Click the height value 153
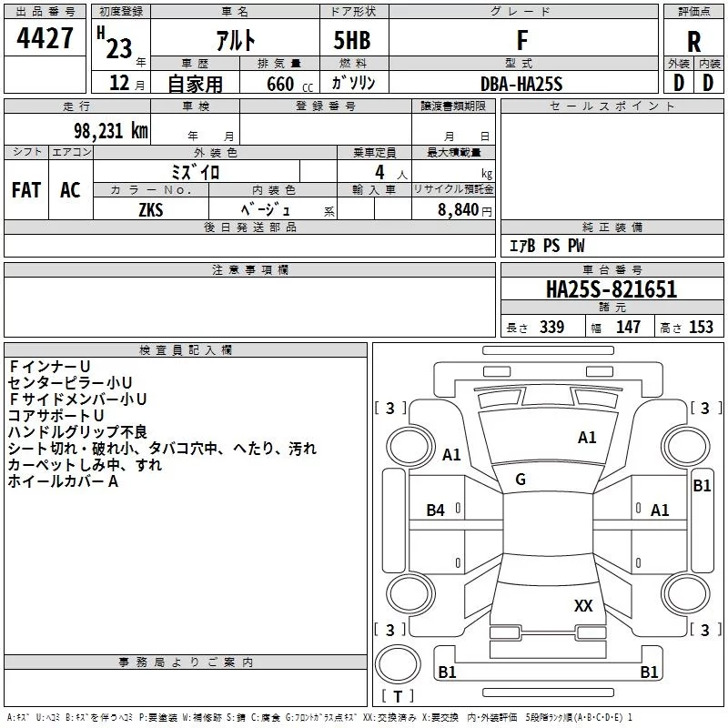 click(701, 327)
